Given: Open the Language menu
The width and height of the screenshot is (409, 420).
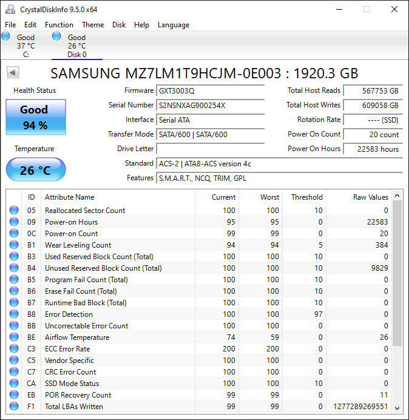Looking at the screenshot, I should (174, 25).
